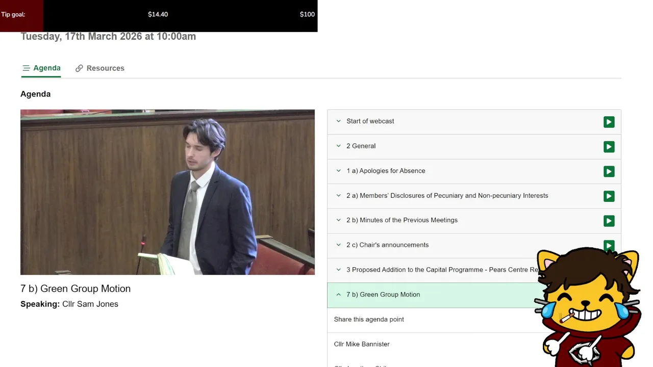
Task: Click the $14.40 tip amount
Action: click(158, 14)
